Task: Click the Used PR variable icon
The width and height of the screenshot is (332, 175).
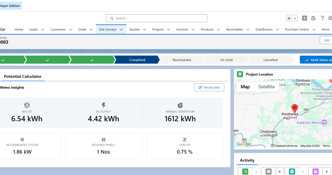Action: (x=184, y=140)
